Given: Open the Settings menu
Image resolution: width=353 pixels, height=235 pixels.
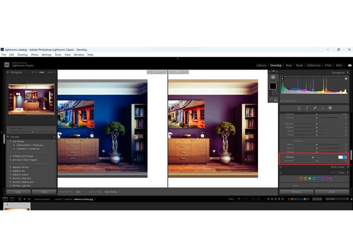Looking at the screenshot, I should tap(47, 55).
